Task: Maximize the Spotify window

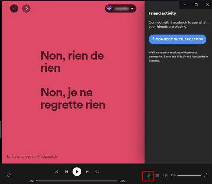Action: click(196, 5)
